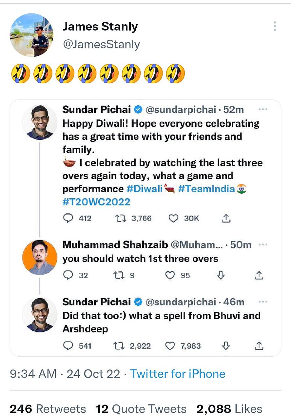The width and height of the screenshot is (291, 420).
Task: Like Muhammad Shahzaib's tweet with 95 likes
Action: [170, 275]
